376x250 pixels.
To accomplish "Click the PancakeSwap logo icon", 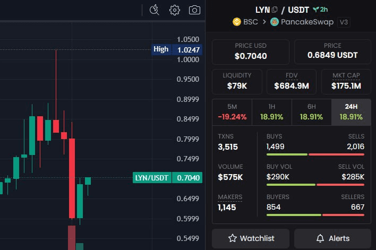I will [275, 22].
